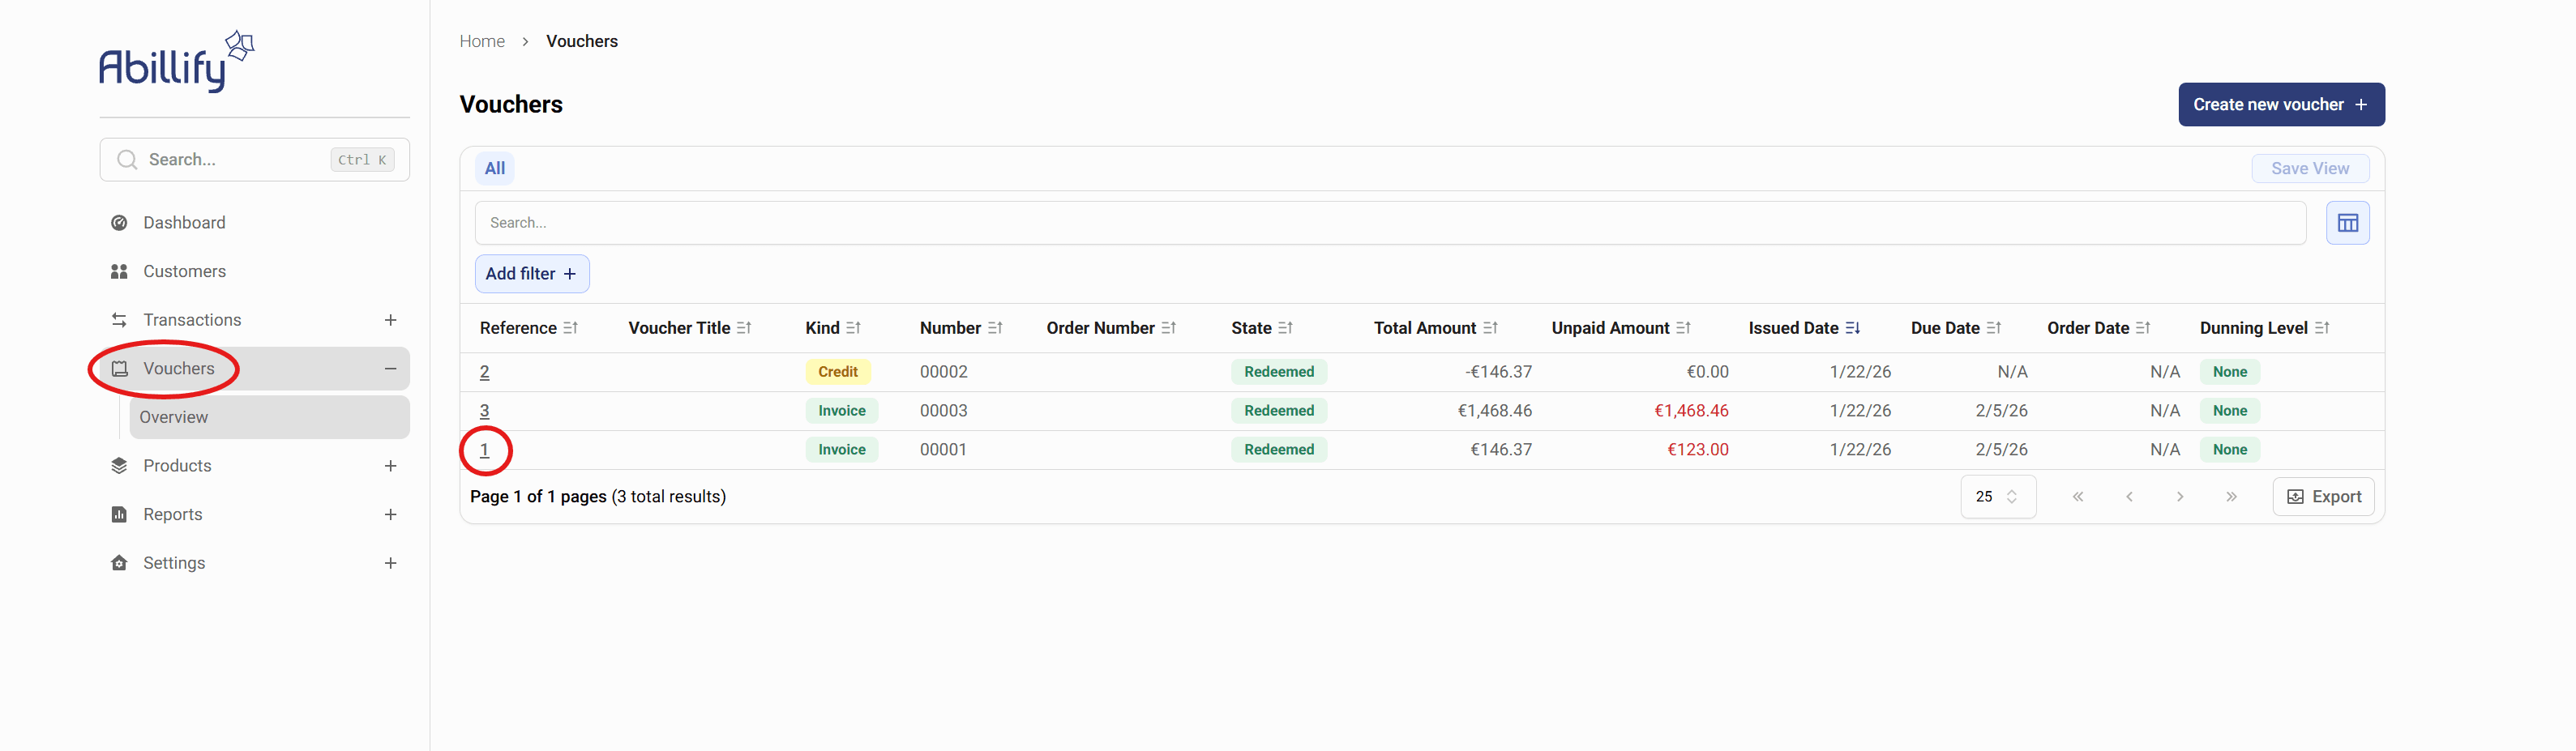Open the rows per page dropdown
2576x751 pixels.
click(1997, 497)
